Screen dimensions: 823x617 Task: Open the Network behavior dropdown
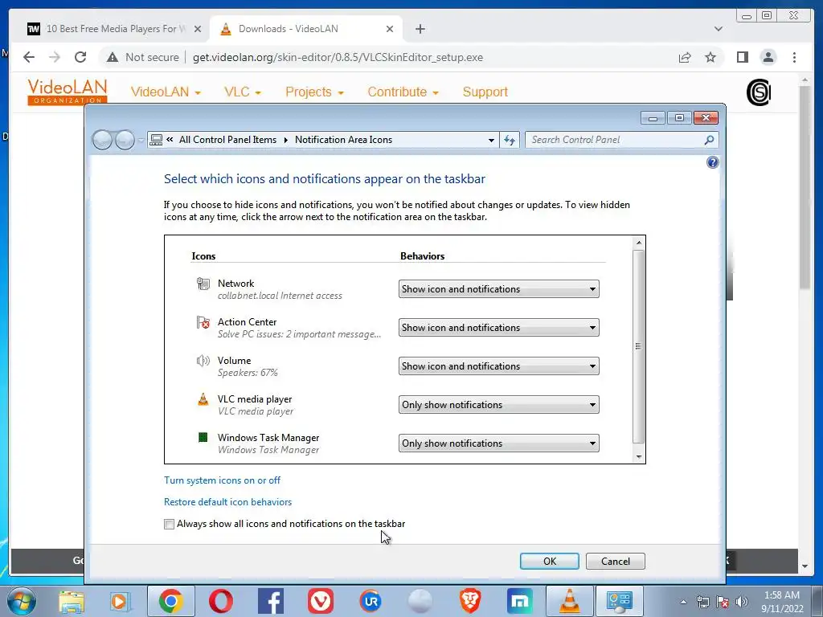pyautogui.click(x=498, y=289)
